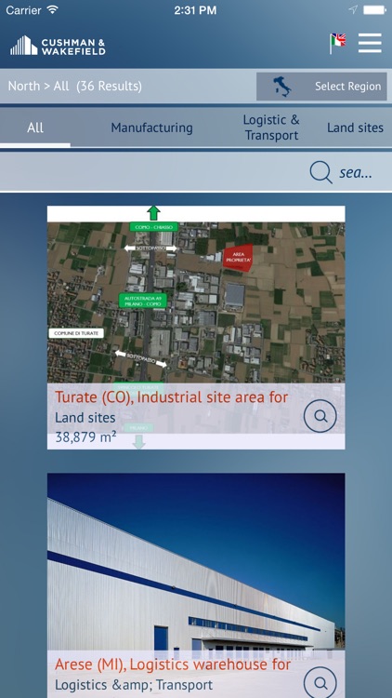Viewport: 392px width, 698px height.
Task: Select the 38,879 m² area text
Action: point(85,437)
